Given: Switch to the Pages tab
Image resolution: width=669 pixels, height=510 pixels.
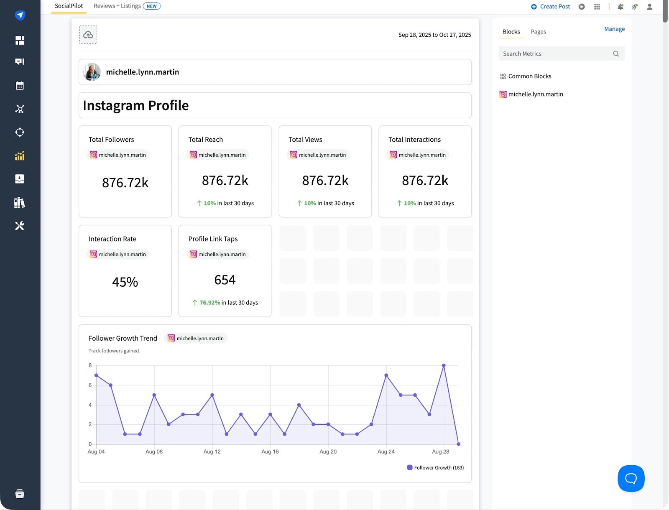Looking at the screenshot, I should pos(538,31).
